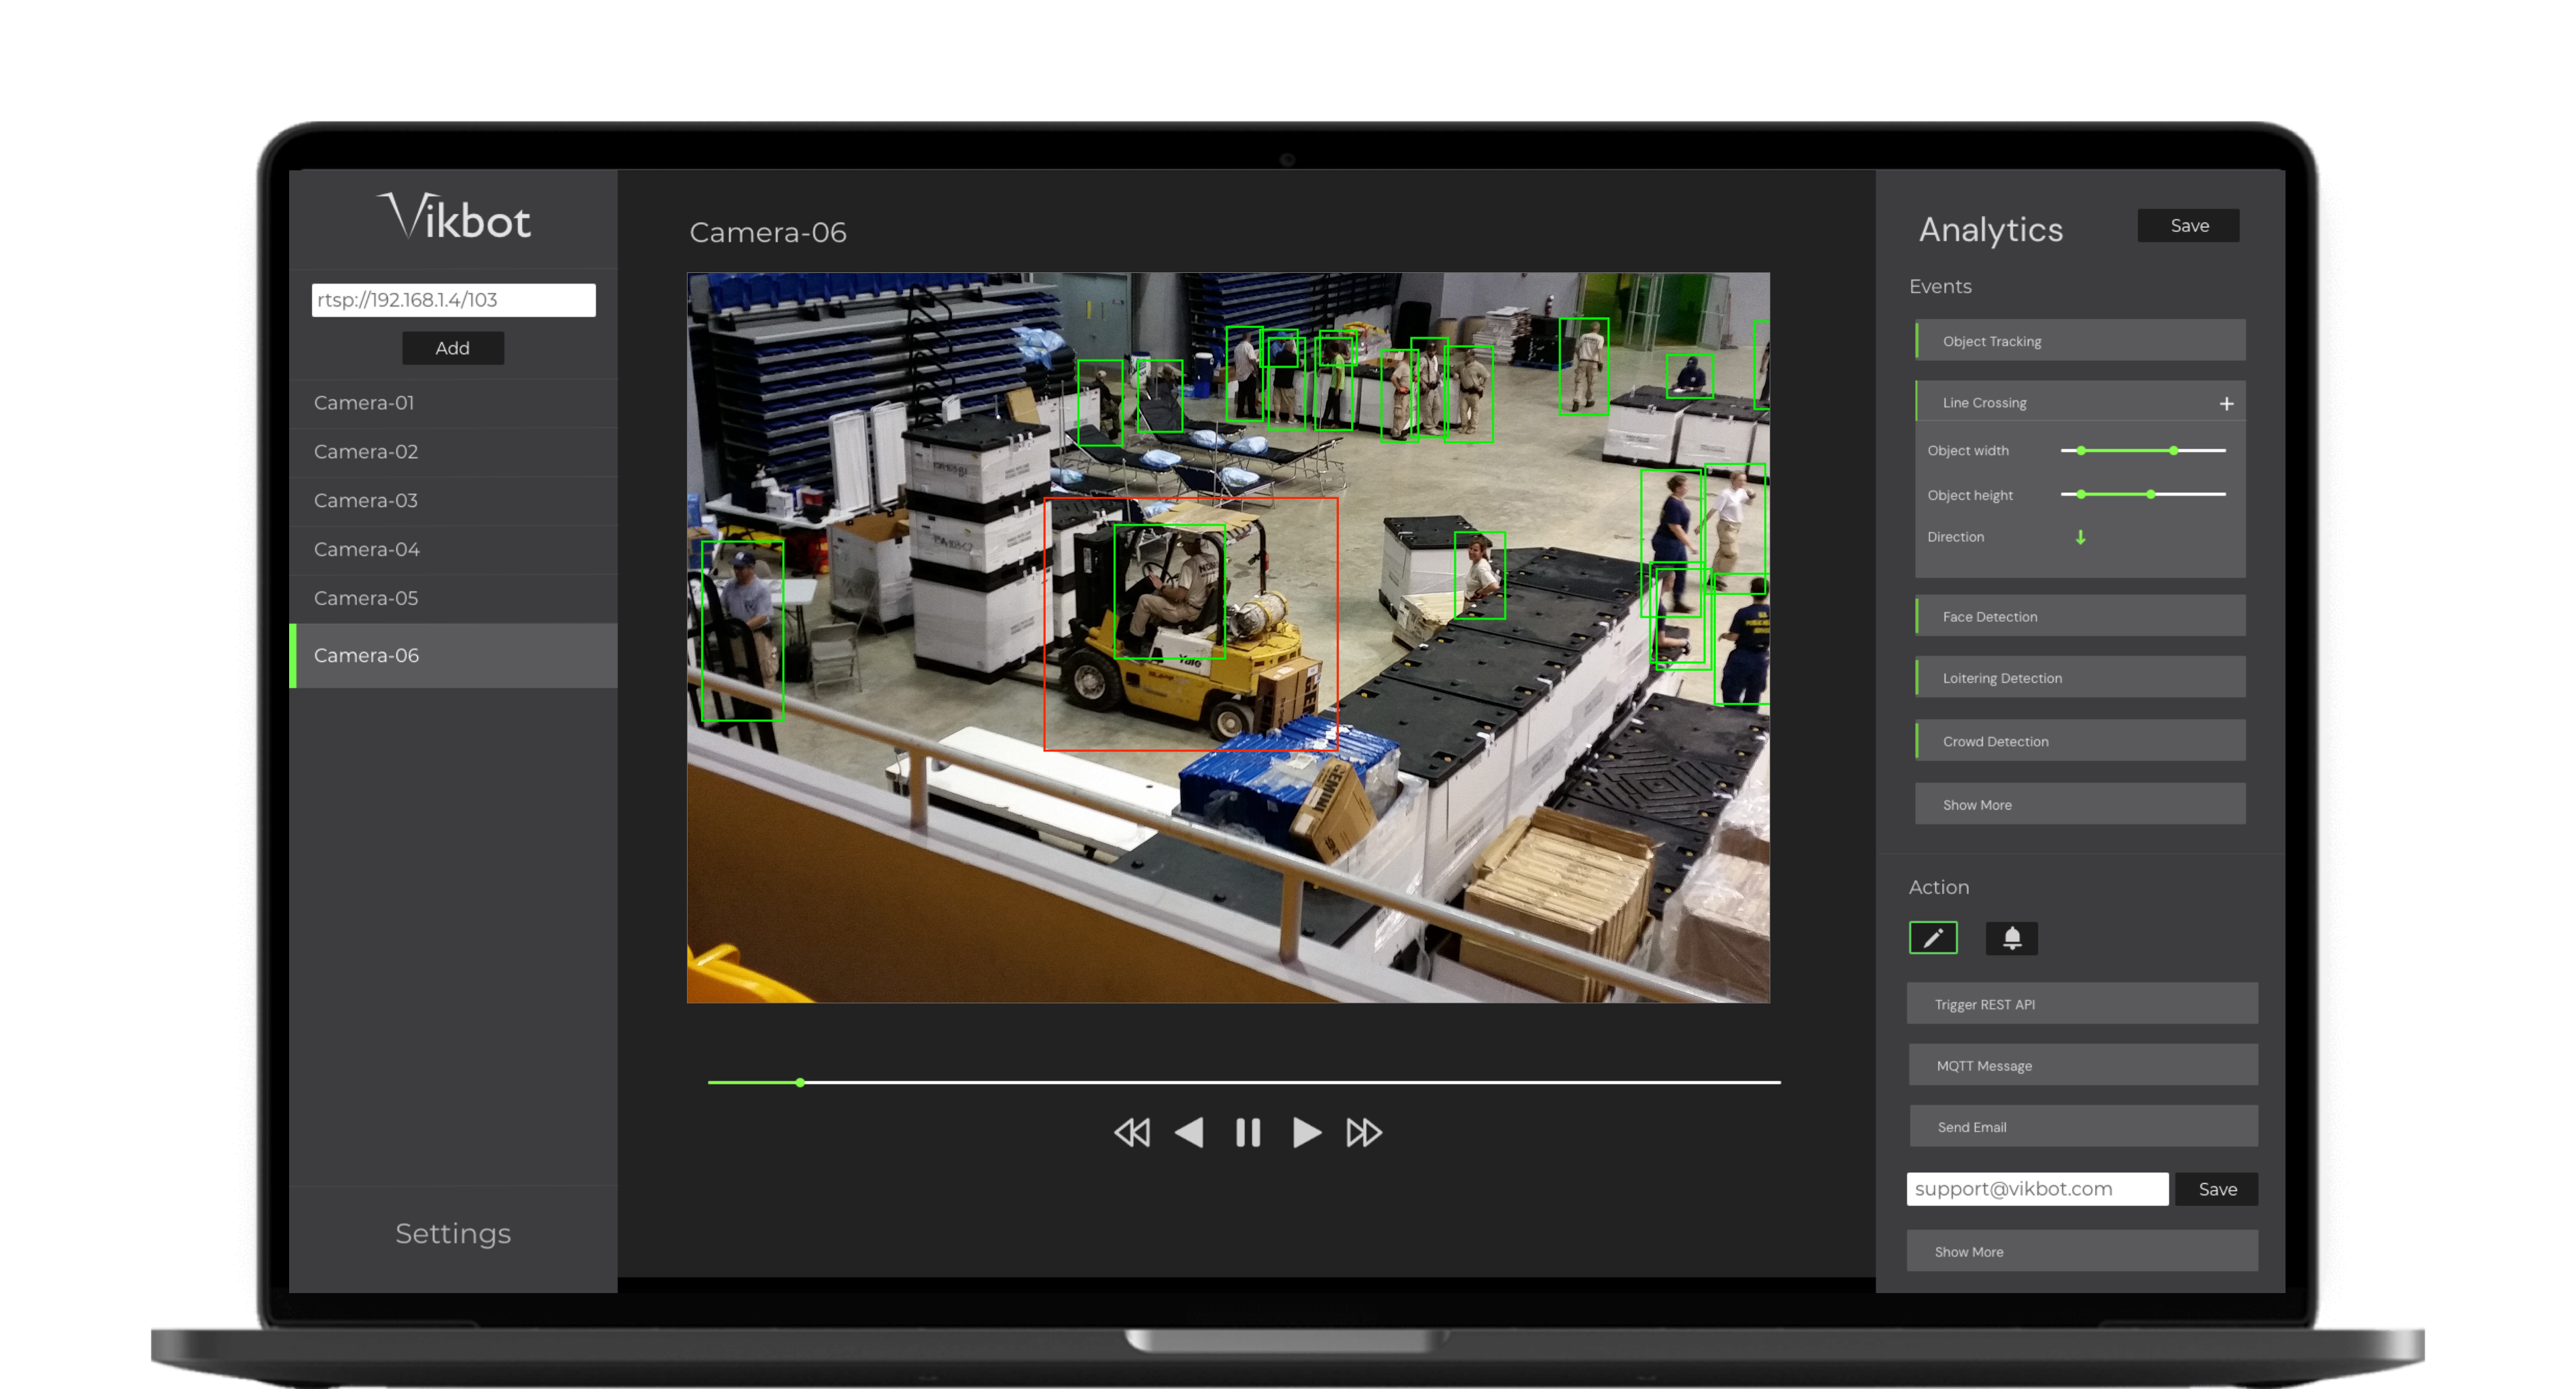
Task: Toggle the Direction down-arrow icon
Action: 2080,537
